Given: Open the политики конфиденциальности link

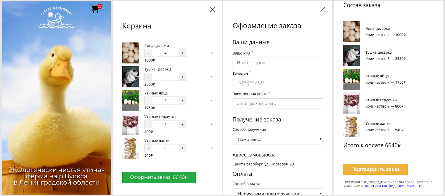Looking at the screenshot, I should (392, 186).
